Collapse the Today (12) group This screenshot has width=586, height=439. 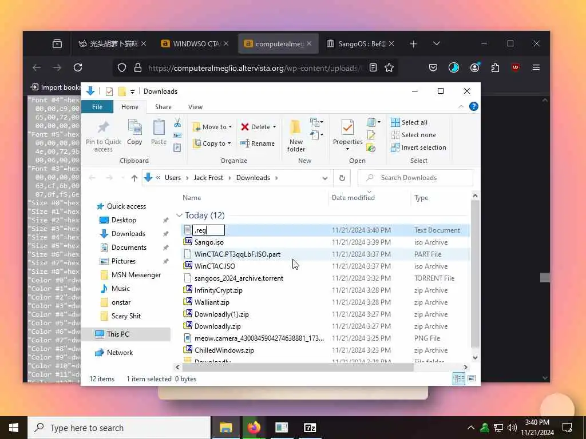179,215
